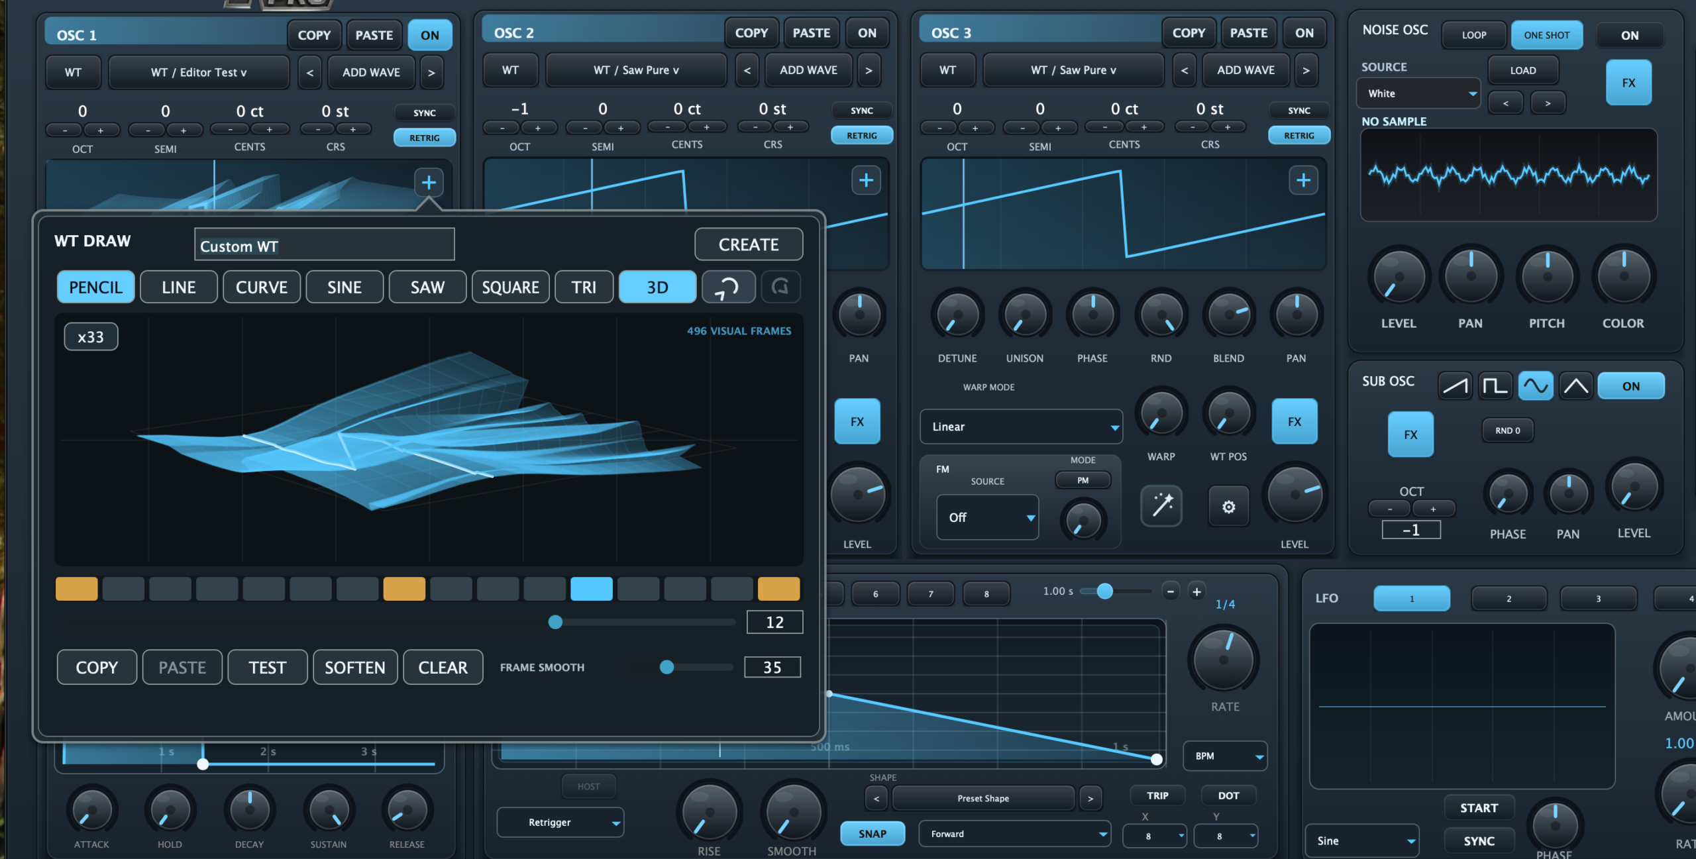Click the SOFTEN button in WT Draw
This screenshot has height=859, width=1696.
click(355, 668)
